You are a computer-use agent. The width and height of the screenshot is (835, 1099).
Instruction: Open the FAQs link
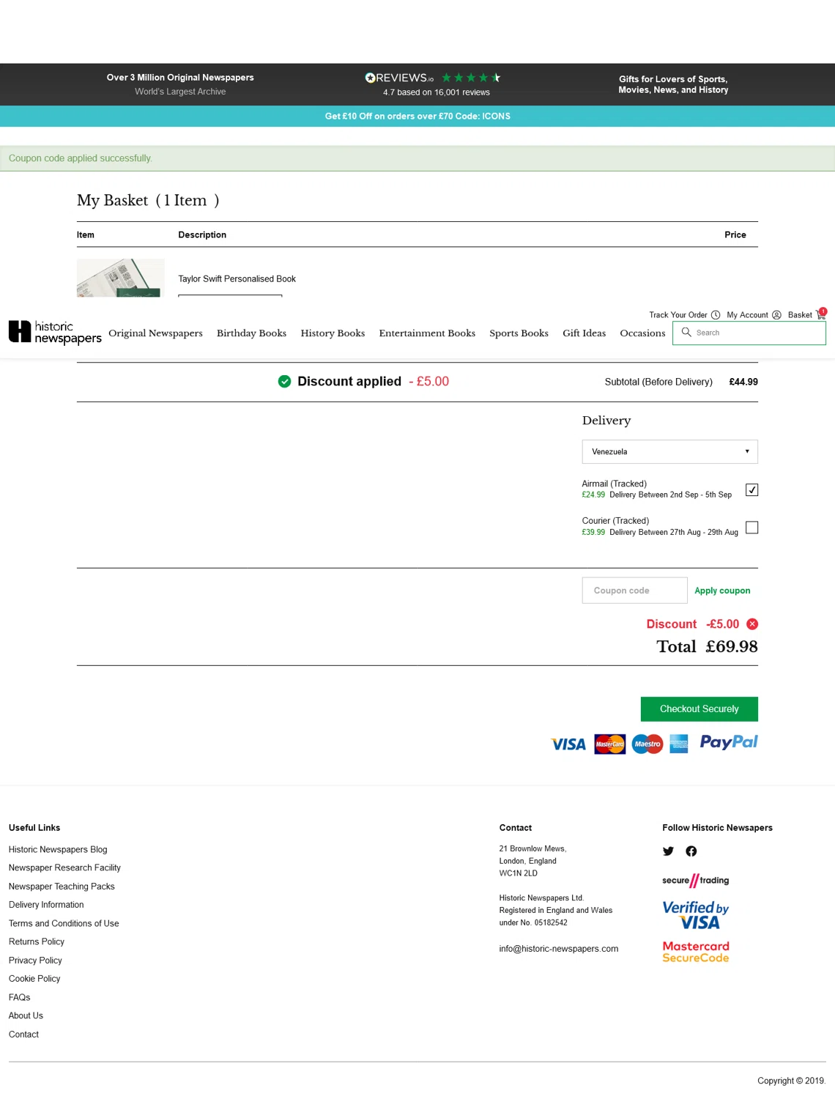[x=20, y=998]
